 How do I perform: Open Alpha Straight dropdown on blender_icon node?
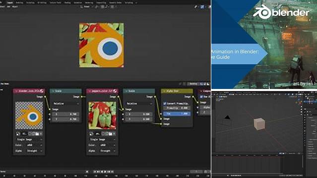tap(29, 151)
